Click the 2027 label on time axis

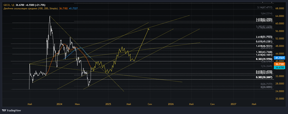pyautogui.click(x=234, y=104)
